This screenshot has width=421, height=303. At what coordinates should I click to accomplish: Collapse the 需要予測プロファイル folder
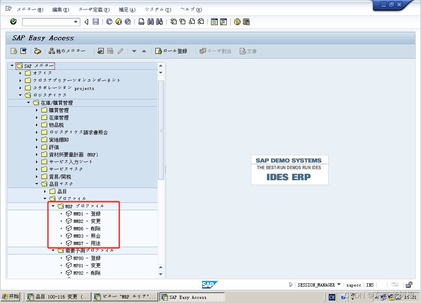tap(53, 250)
